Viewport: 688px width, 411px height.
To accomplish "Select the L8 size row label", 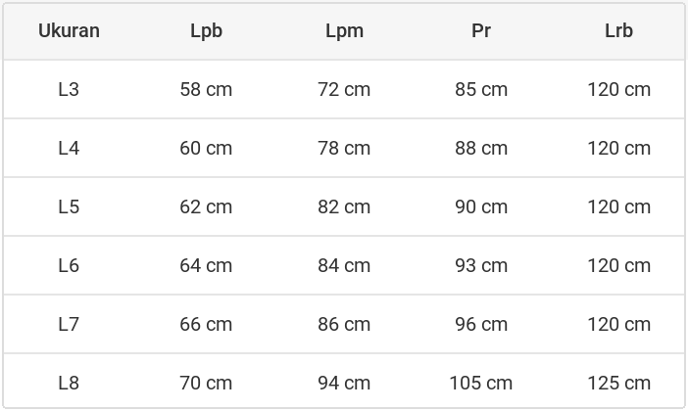I will click(69, 383).
